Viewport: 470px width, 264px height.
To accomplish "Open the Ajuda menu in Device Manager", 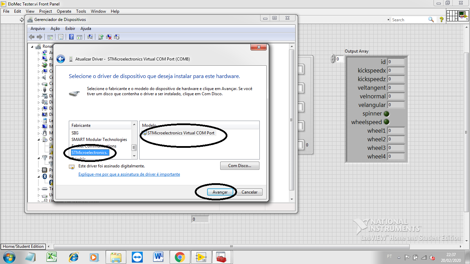I will [x=86, y=29].
